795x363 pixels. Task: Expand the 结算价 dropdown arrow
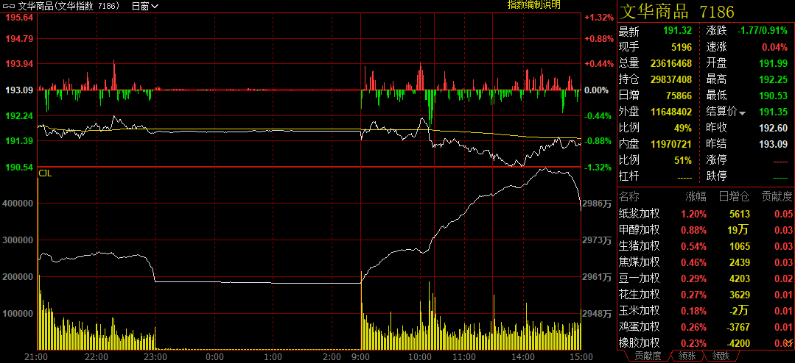pyautogui.click(x=742, y=112)
